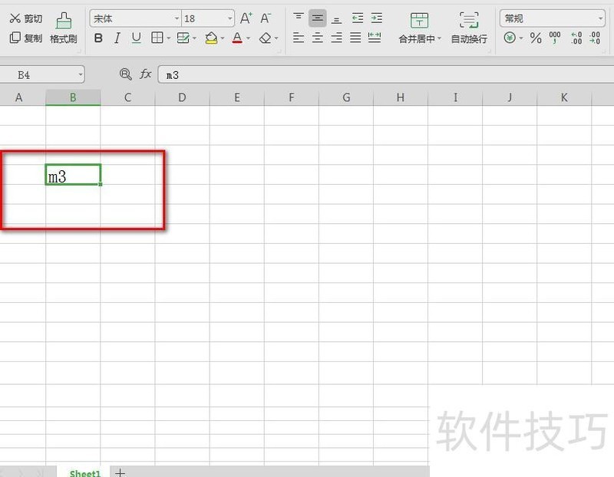Open the borders dropdown arrow

point(169,38)
